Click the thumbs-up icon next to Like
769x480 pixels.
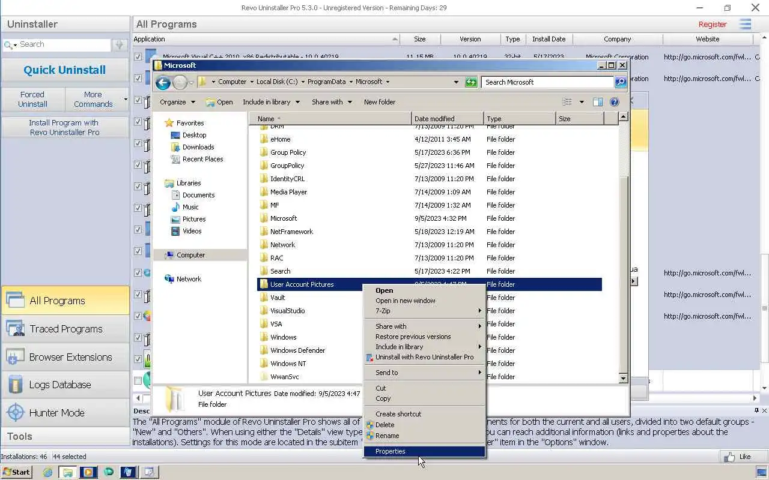(729, 457)
